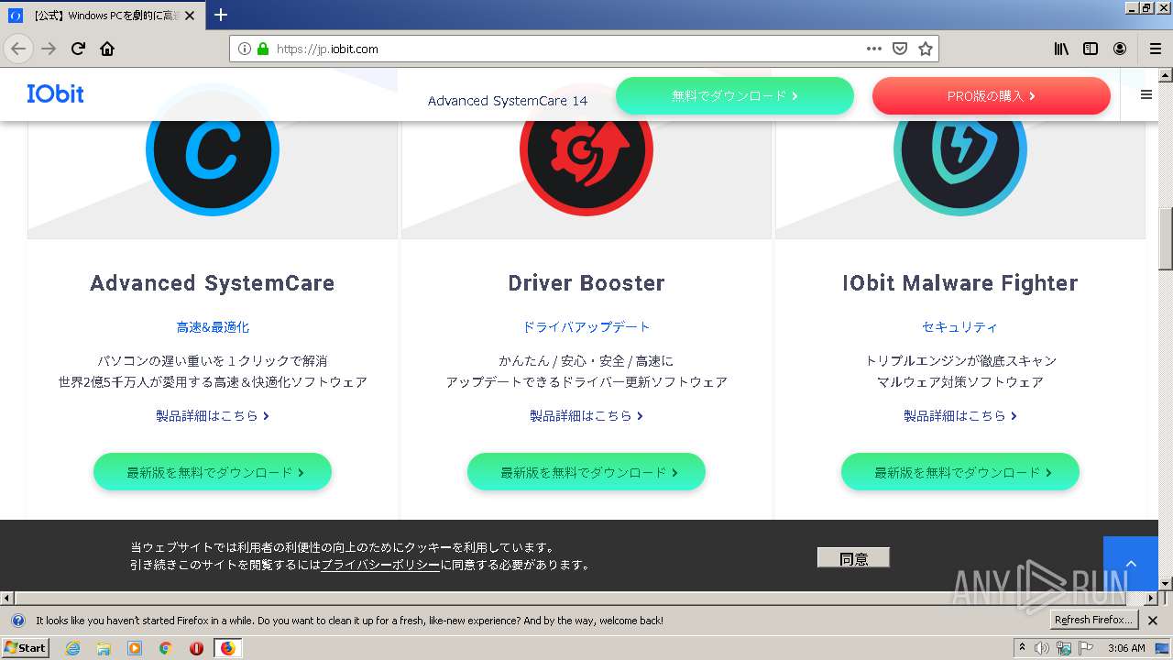This screenshot has width=1173, height=660.
Task: Click the Driver Booster heading
Action: click(586, 283)
